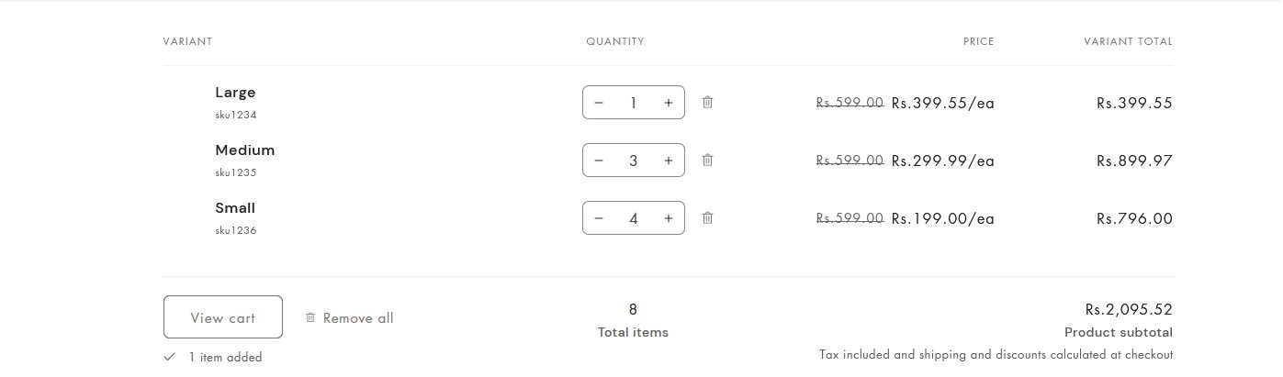
Task: Increase quantity for Medium variant
Action: pos(669,161)
